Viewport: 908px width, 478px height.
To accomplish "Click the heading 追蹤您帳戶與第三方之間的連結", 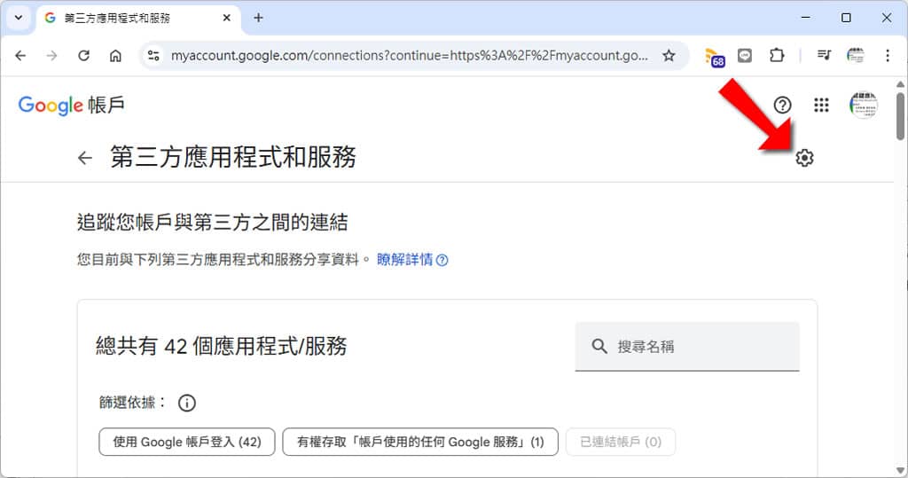I will (213, 222).
